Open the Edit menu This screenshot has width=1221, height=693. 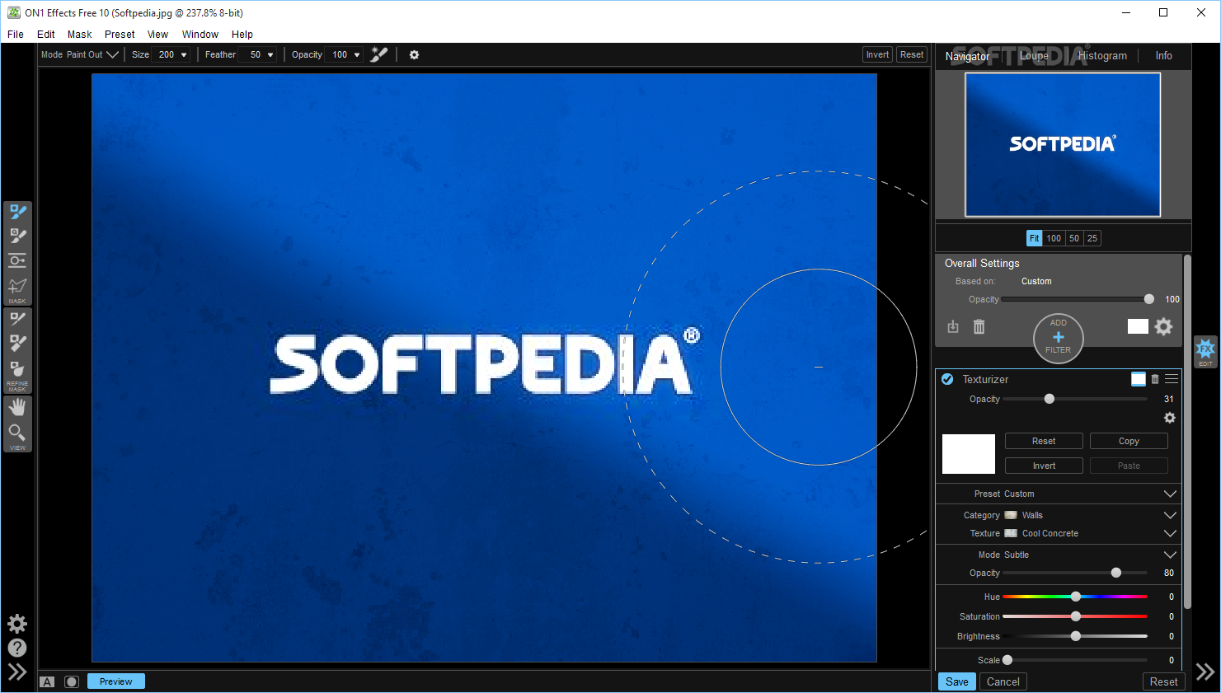(x=46, y=35)
